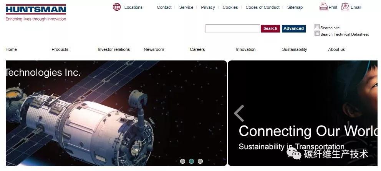Click the printer Print icon
381x171 pixels.
[x=323, y=7]
